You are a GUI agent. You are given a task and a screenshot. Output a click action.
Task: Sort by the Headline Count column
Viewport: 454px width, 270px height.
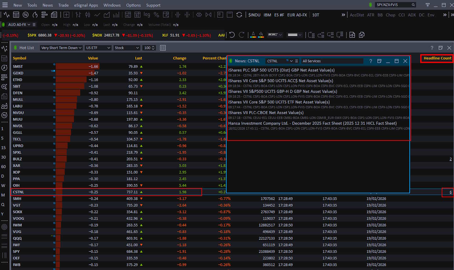437,58
